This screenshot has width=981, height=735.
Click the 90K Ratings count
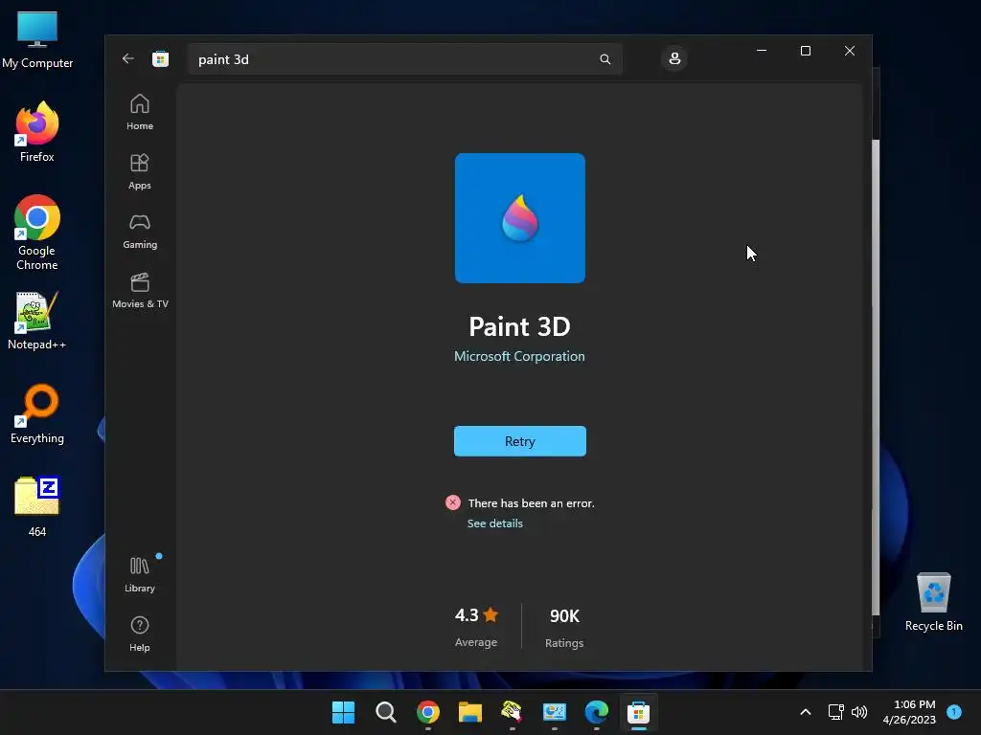564,628
